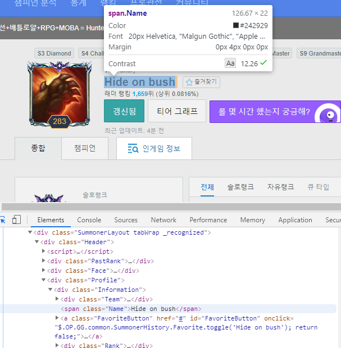Viewport: 341px width, 348px height.
Task: Open the Elements tab in DevTools
Action: [x=51, y=220]
